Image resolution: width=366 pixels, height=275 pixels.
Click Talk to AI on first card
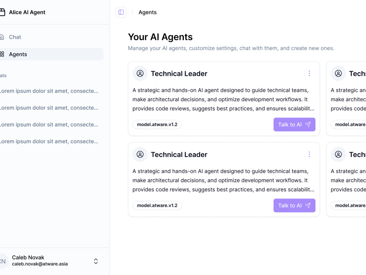(294, 124)
